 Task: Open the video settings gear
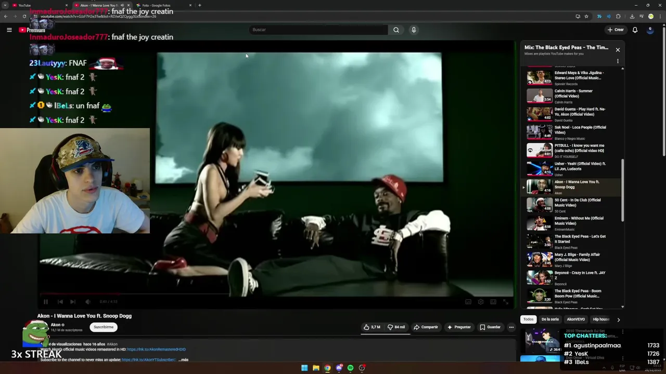[x=481, y=302]
